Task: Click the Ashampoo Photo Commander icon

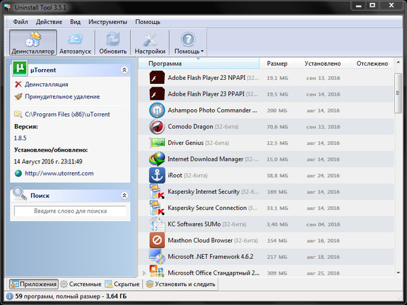Action: click(x=157, y=110)
